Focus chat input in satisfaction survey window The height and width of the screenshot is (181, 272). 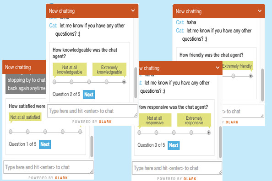[x=49, y=167]
